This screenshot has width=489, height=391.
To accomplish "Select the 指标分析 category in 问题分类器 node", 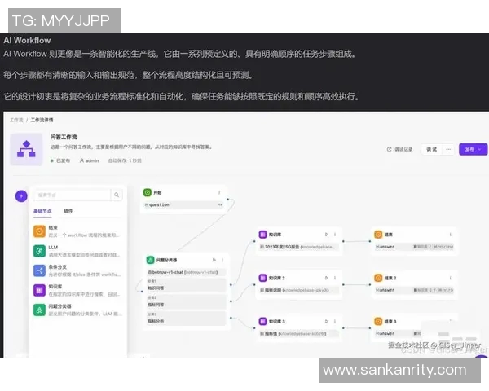I will [x=186, y=318].
